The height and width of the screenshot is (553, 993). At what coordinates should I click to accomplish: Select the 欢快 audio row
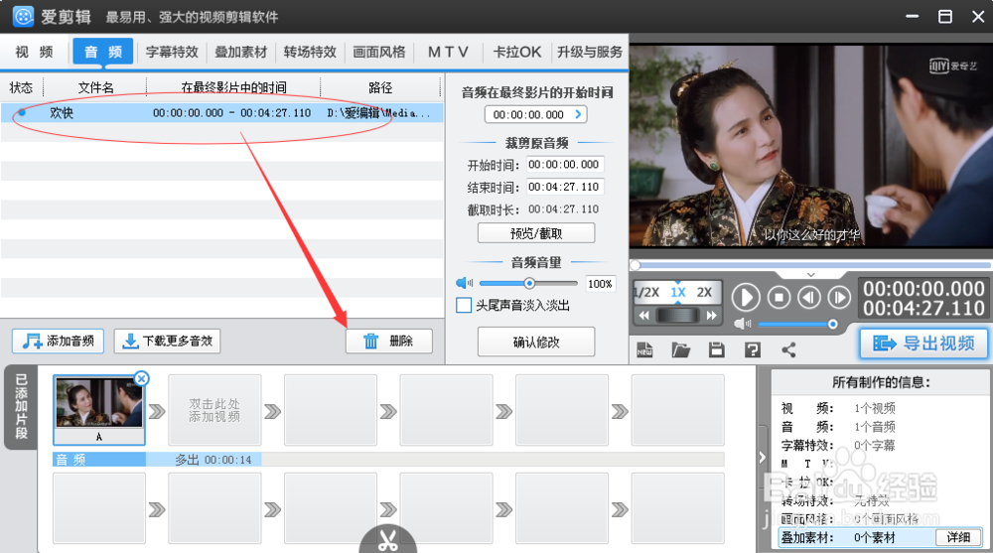(221, 113)
